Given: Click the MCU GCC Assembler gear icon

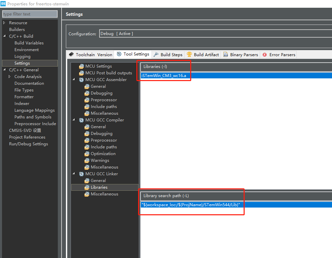Looking at the screenshot, I should point(82,80).
